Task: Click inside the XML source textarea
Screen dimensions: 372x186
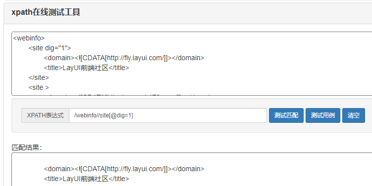Action: tap(192, 64)
